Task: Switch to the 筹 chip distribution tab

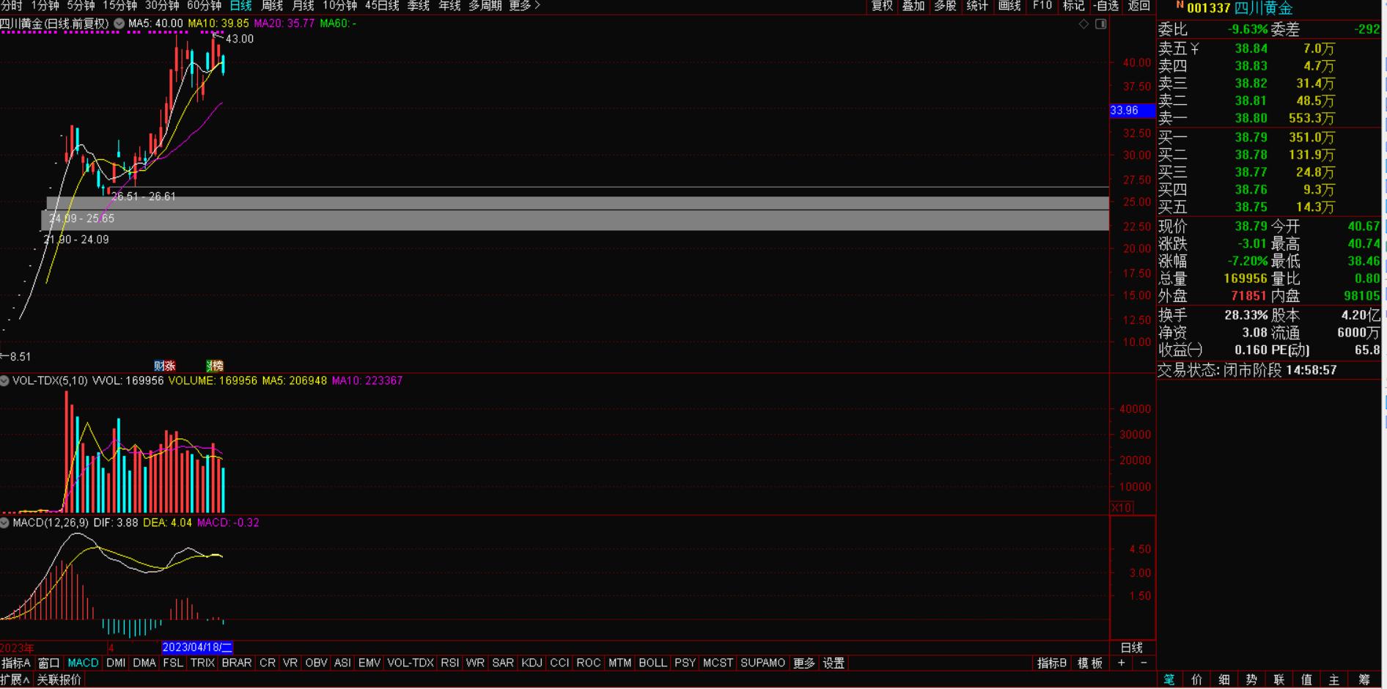Action: pos(1364,679)
